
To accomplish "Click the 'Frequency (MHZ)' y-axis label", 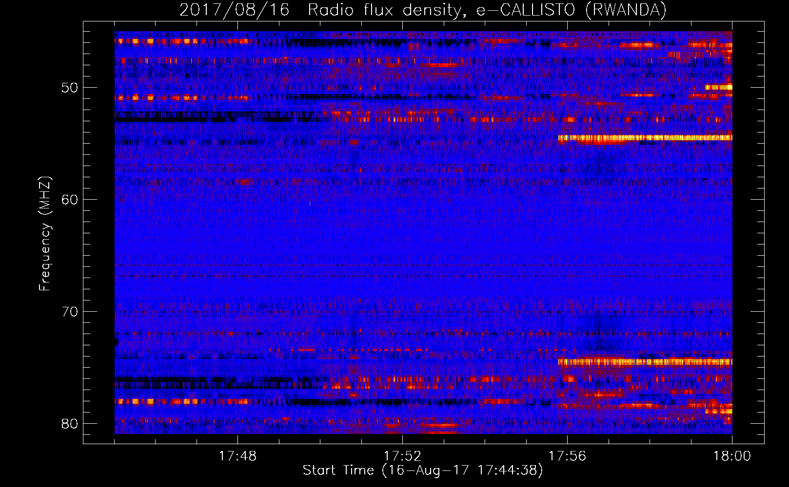I will (45, 234).
